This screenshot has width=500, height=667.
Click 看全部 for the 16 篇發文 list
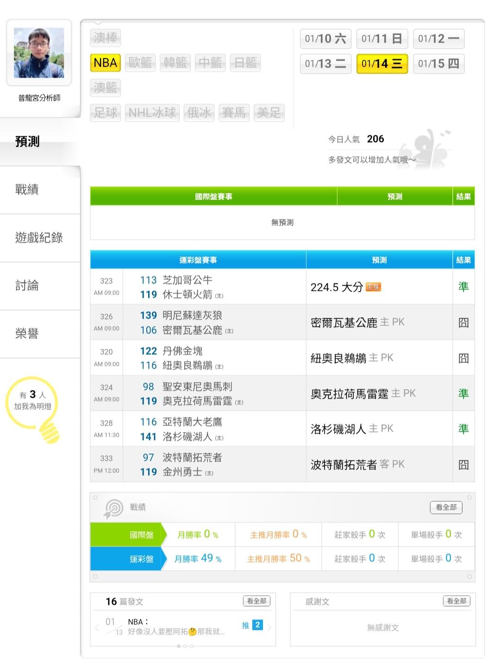(x=256, y=601)
